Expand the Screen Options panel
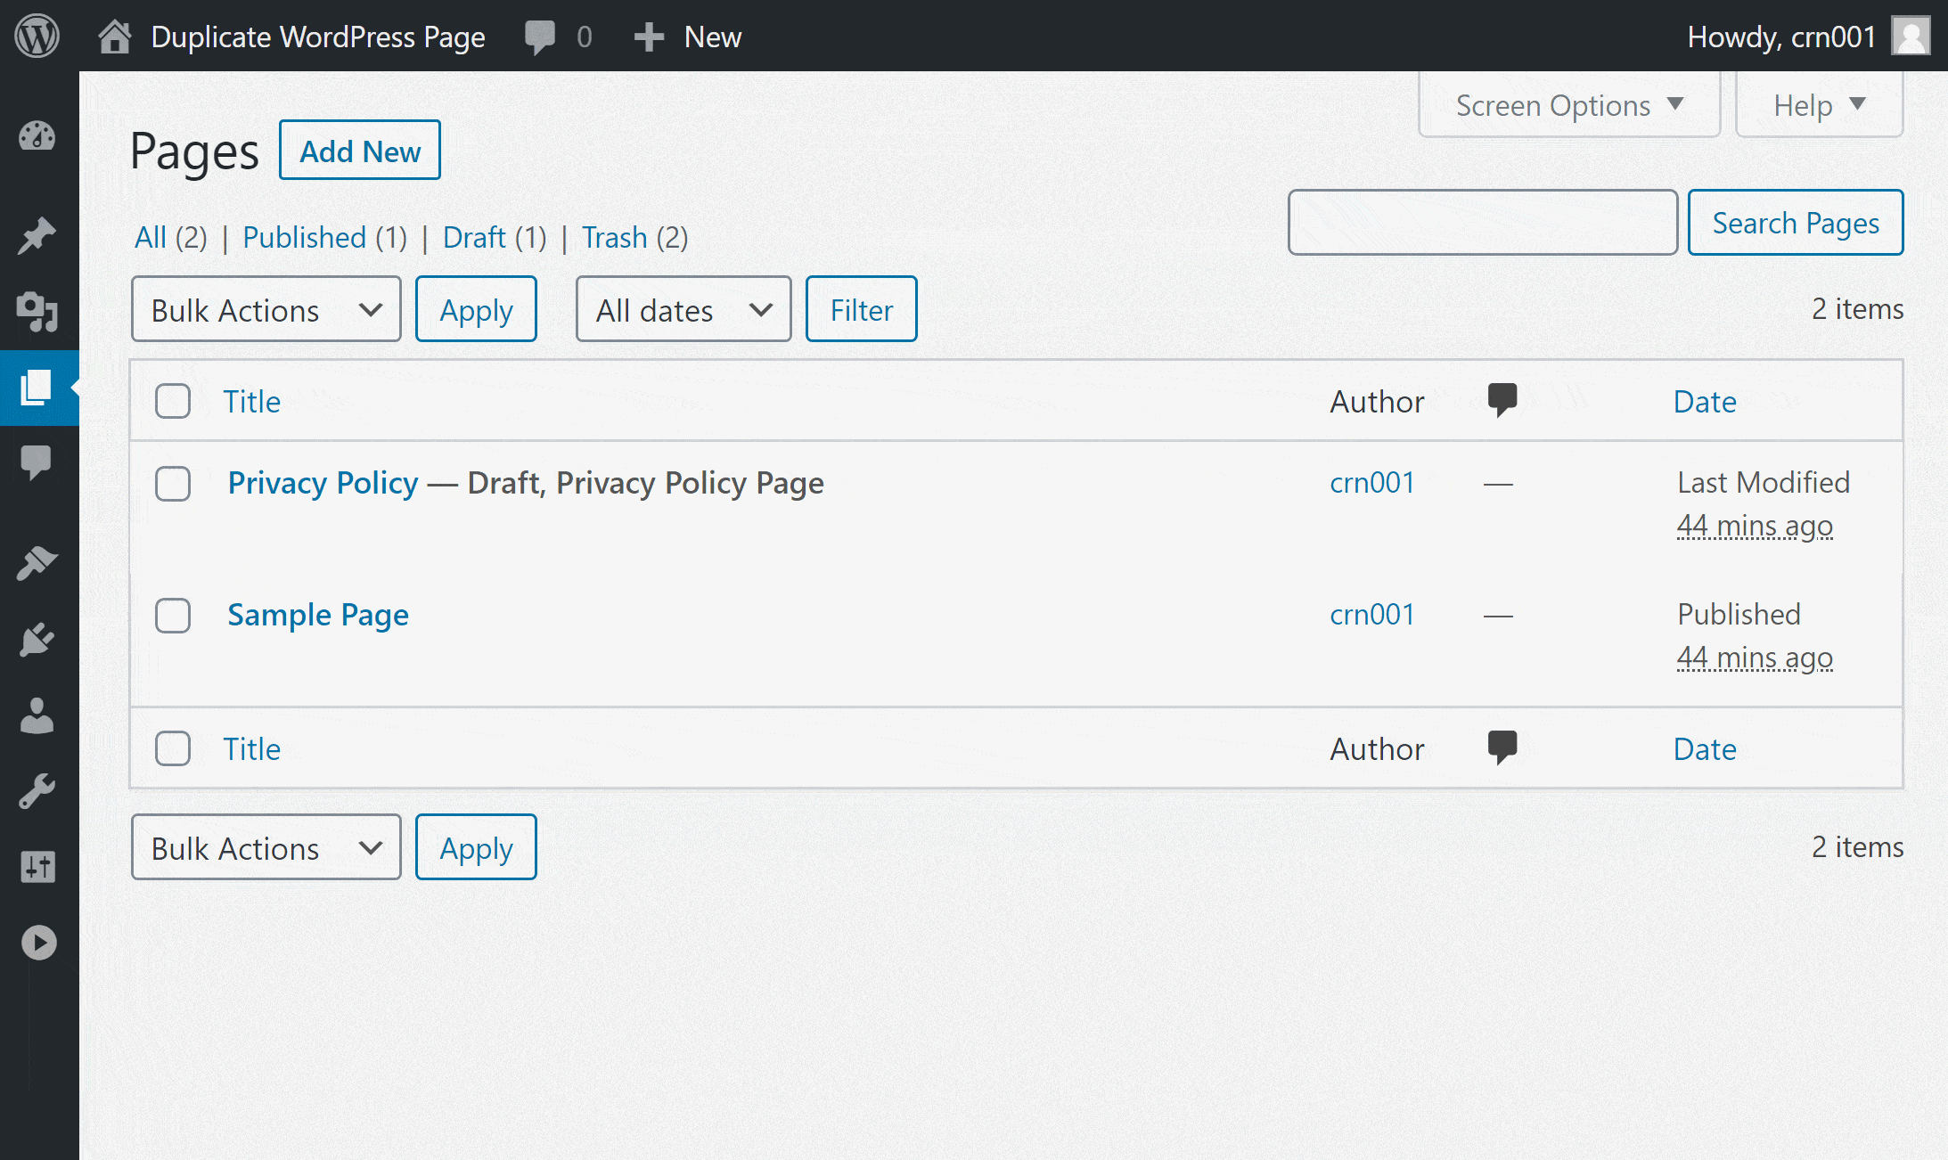This screenshot has height=1160, width=1948. (x=1568, y=104)
